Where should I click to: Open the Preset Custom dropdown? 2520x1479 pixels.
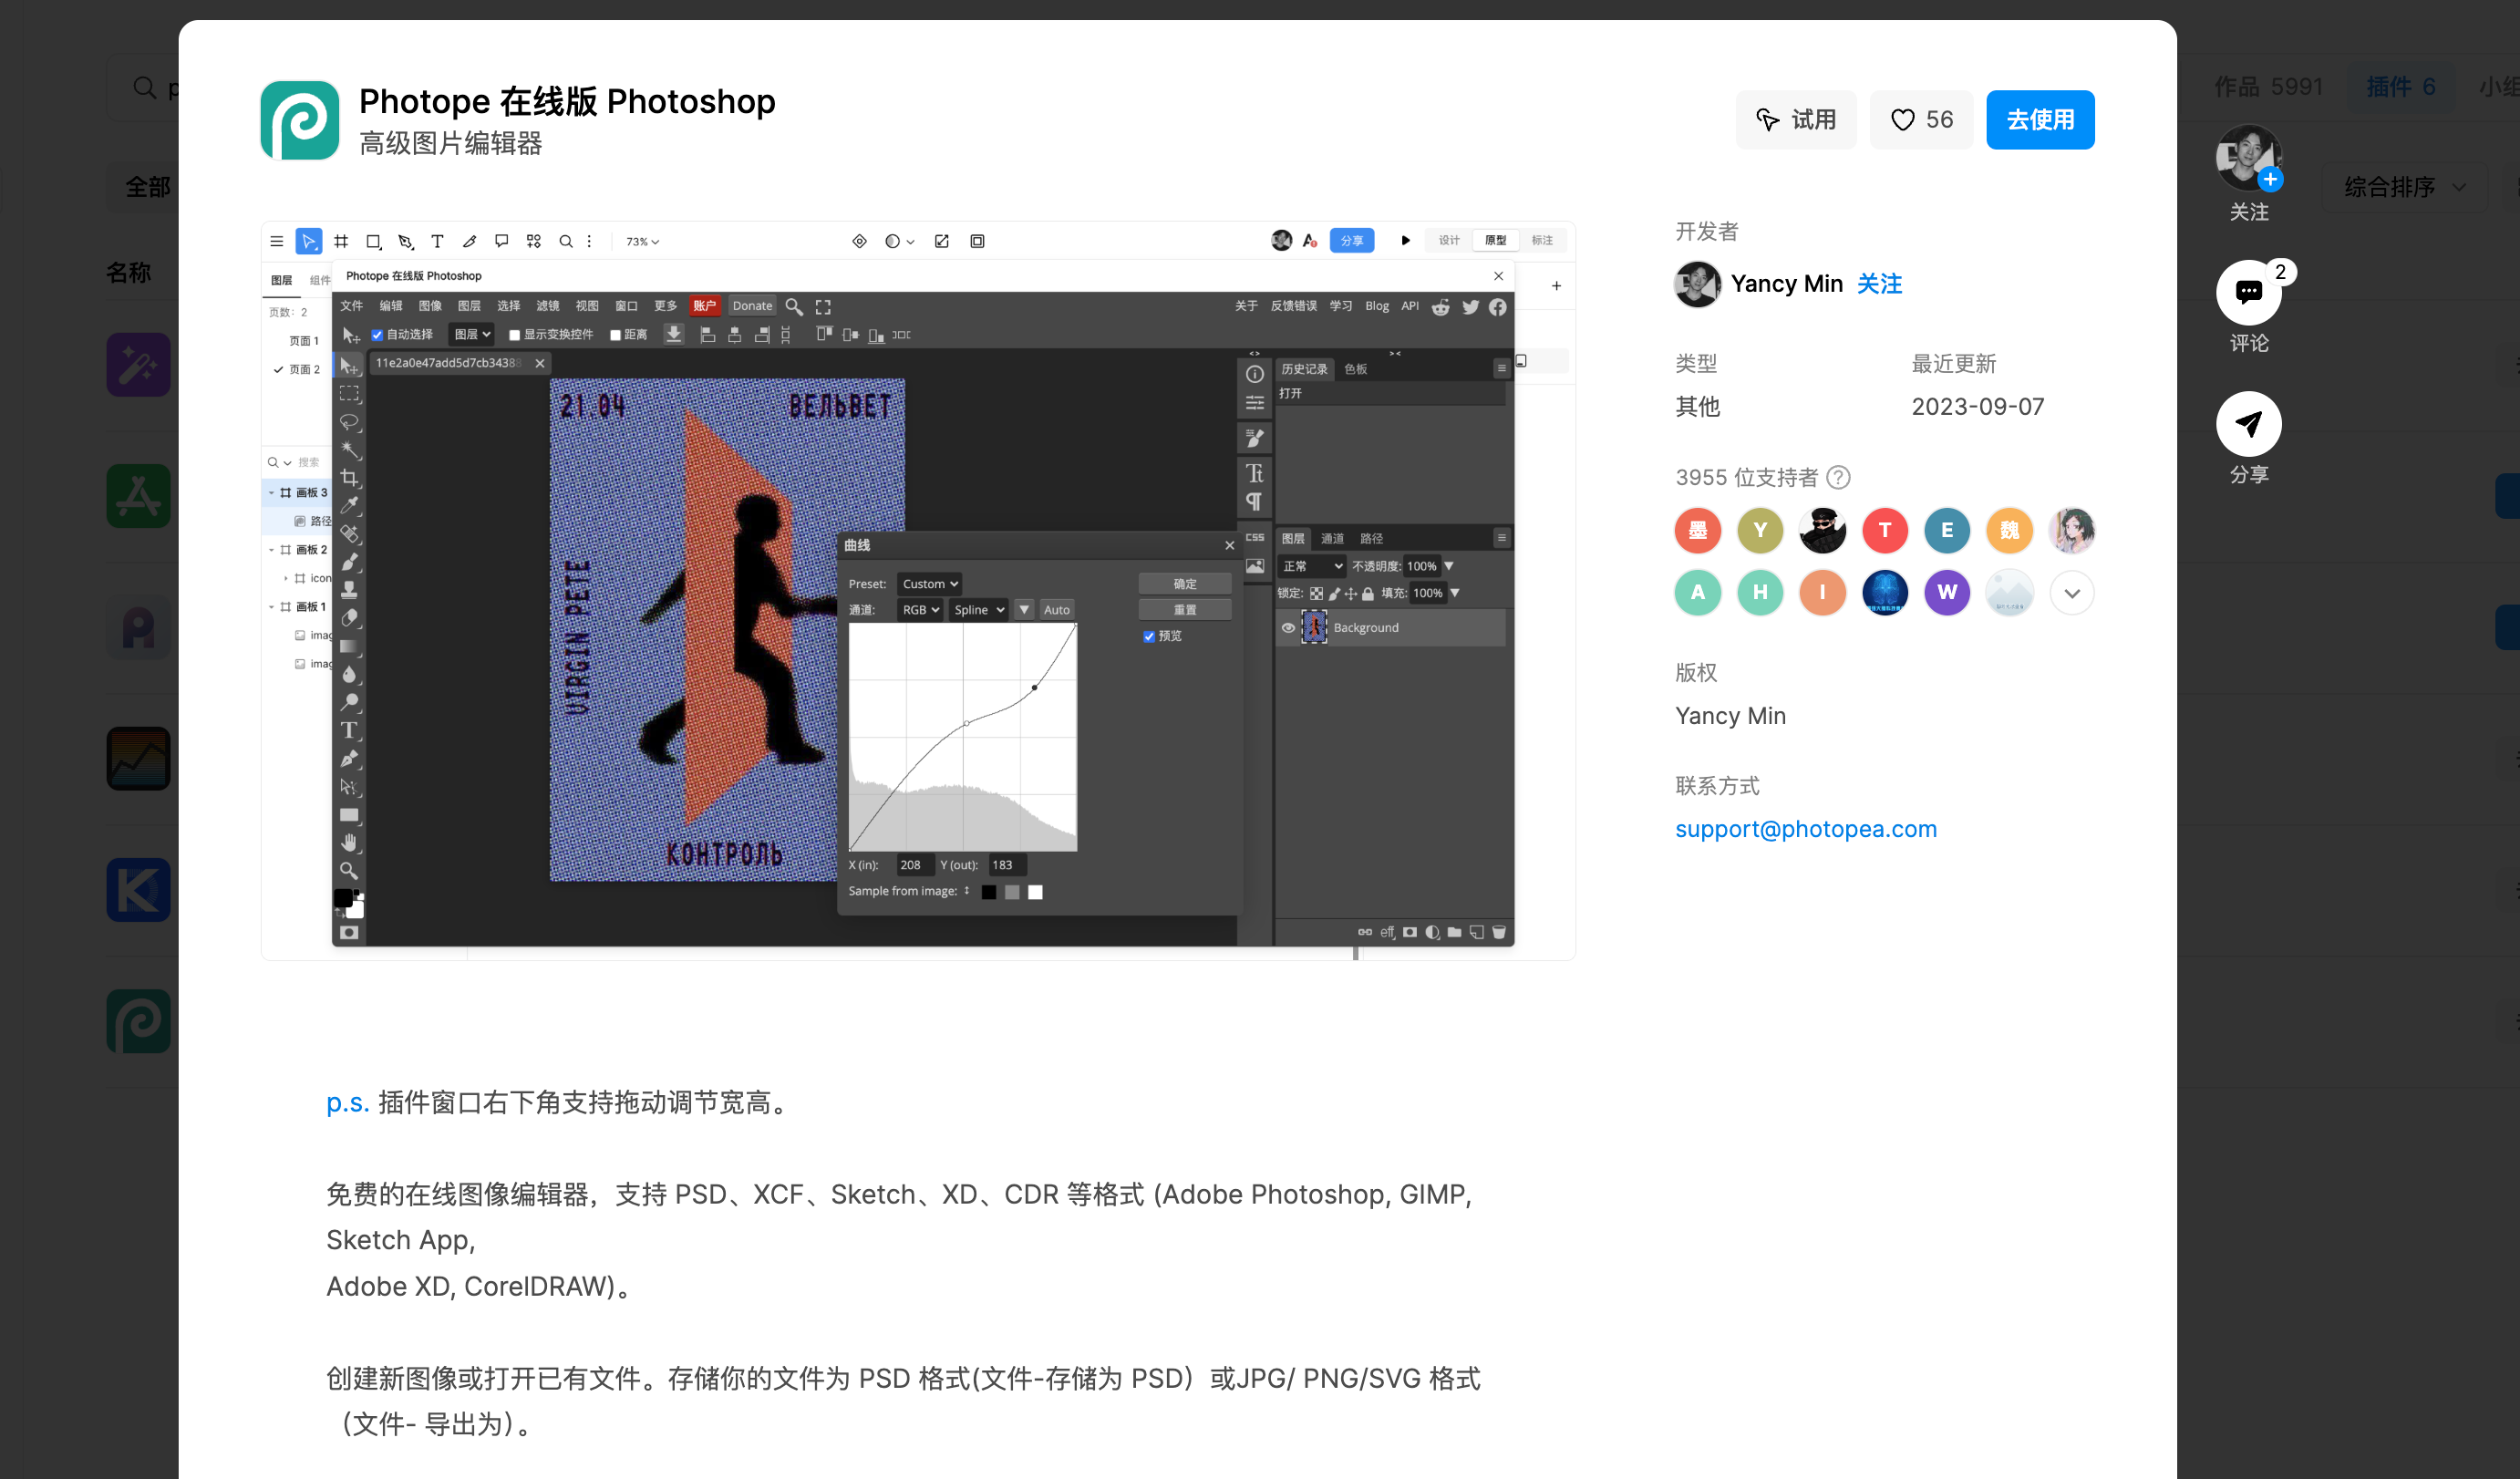929,584
